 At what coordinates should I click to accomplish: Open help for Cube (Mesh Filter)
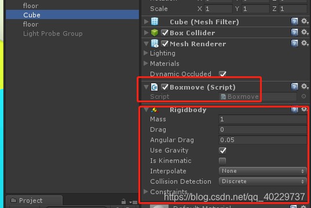[294, 21]
